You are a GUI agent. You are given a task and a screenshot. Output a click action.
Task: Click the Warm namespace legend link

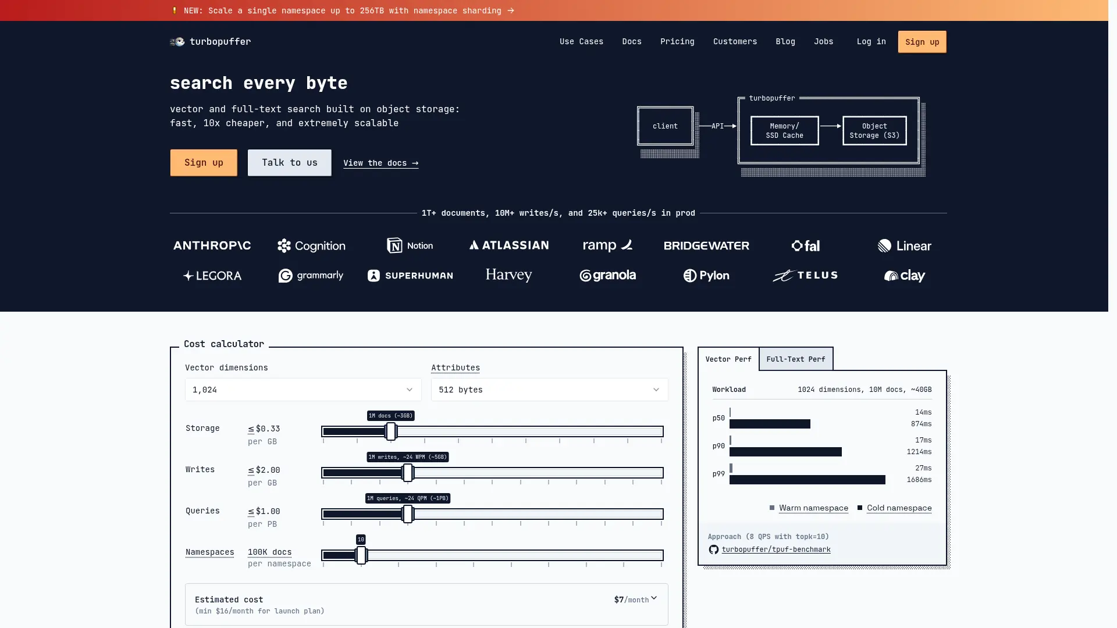tap(813, 508)
